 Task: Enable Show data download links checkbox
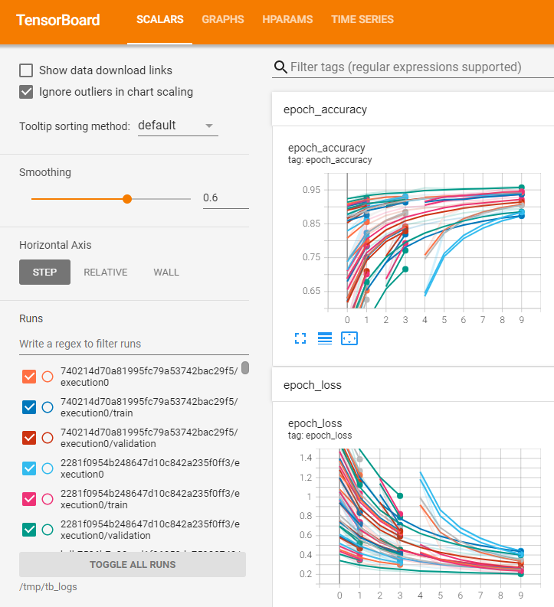click(26, 70)
